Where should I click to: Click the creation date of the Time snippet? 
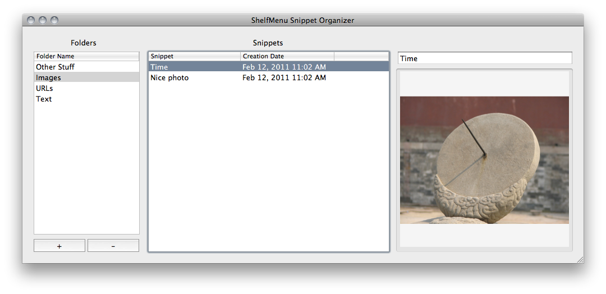click(284, 67)
